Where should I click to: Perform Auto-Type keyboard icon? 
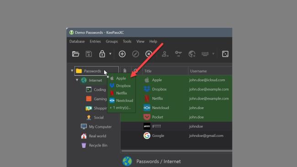(205, 54)
